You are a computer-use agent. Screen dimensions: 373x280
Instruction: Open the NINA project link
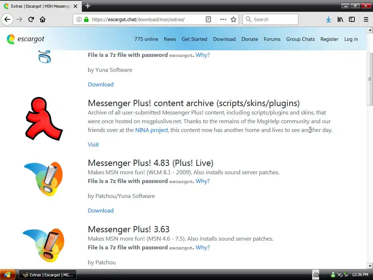[x=152, y=130]
